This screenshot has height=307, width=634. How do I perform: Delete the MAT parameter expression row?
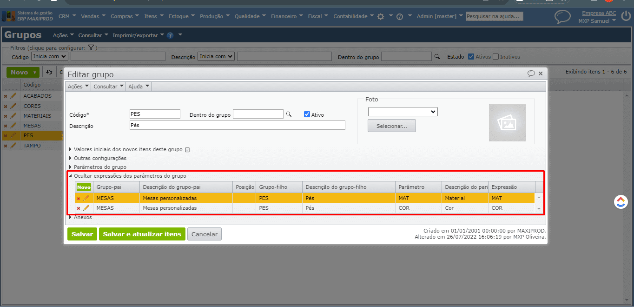[x=78, y=198]
